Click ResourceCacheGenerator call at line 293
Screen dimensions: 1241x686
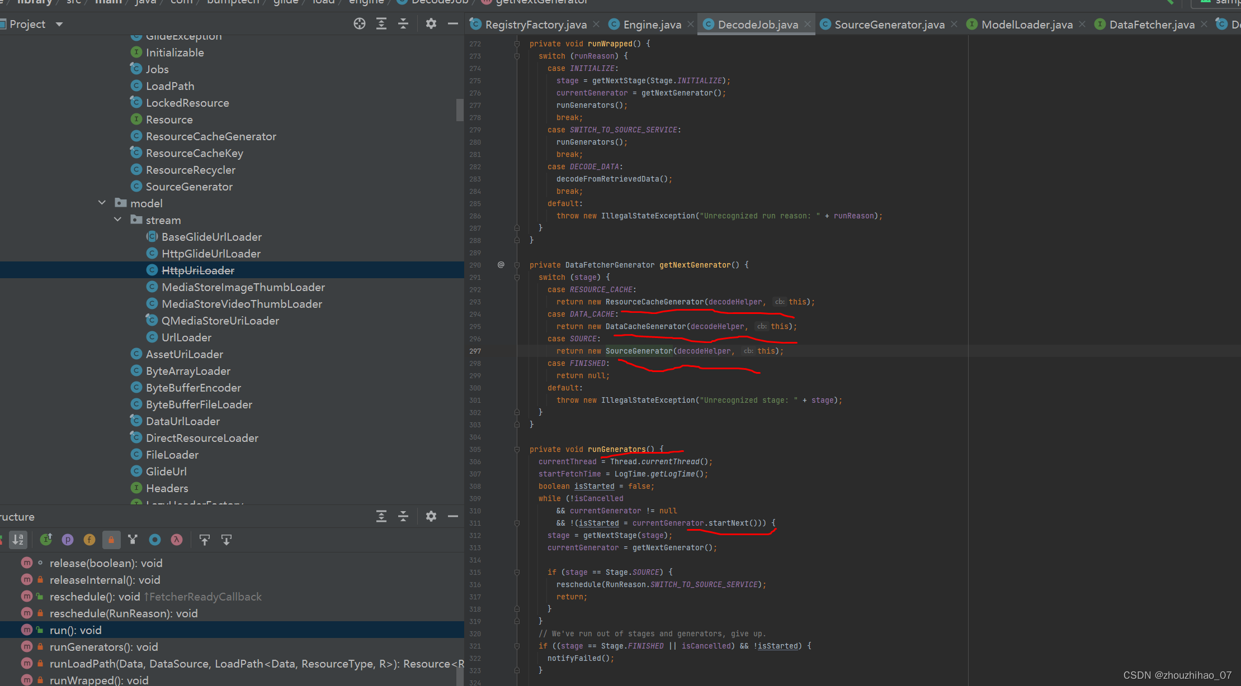coord(654,302)
